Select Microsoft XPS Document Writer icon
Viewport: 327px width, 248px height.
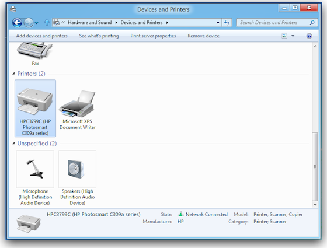[x=77, y=104]
